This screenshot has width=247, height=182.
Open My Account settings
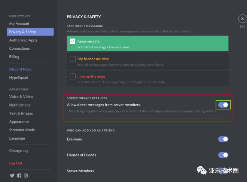tap(19, 24)
